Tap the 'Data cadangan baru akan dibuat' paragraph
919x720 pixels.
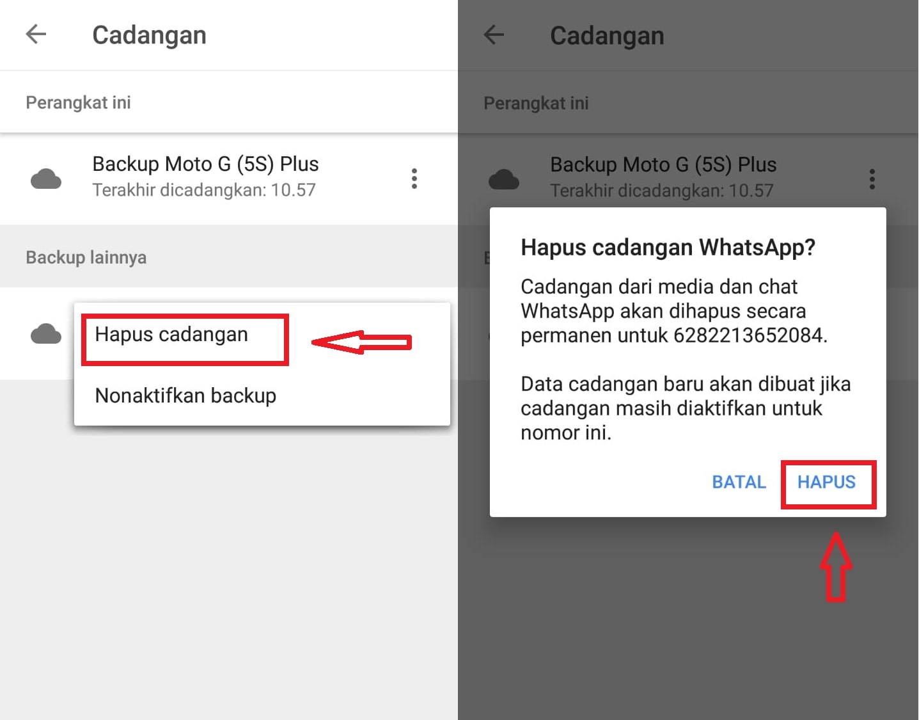tap(686, 408)
